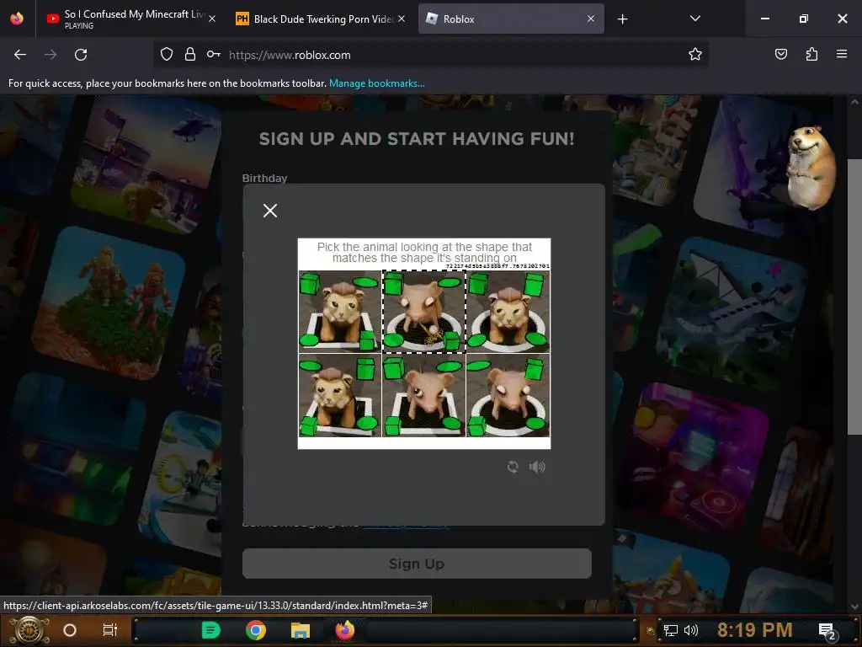
Task: Save page to Pocket
Action: 780,55
